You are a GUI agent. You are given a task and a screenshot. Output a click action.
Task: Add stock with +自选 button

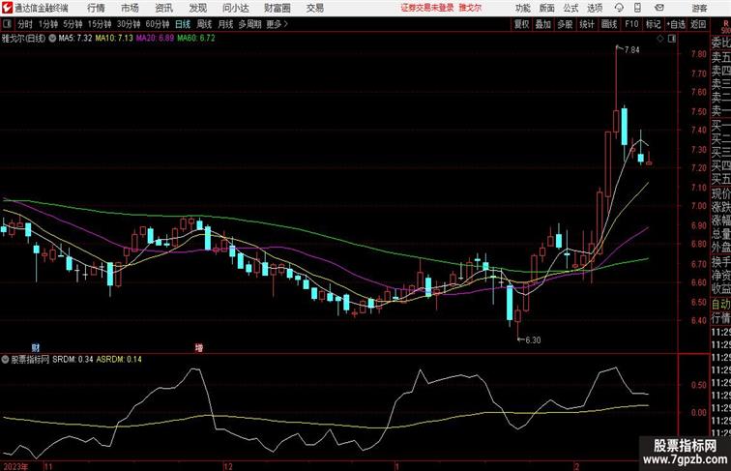(x=676, y=24)
